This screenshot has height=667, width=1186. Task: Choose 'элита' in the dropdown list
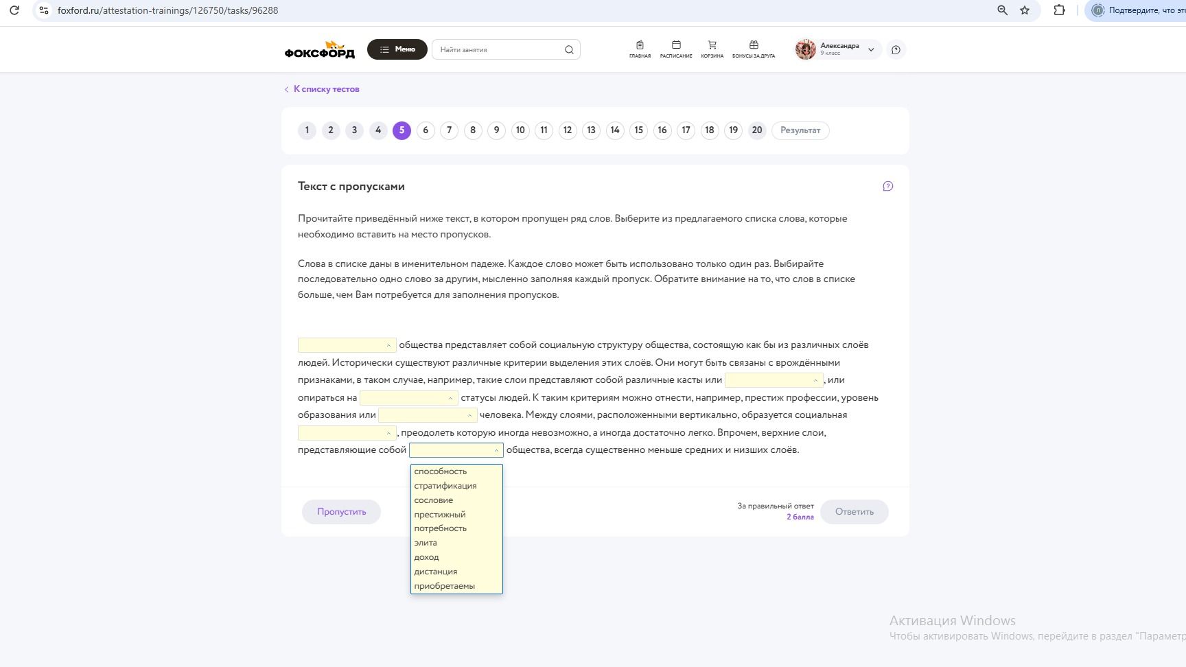tap(456, 543)
